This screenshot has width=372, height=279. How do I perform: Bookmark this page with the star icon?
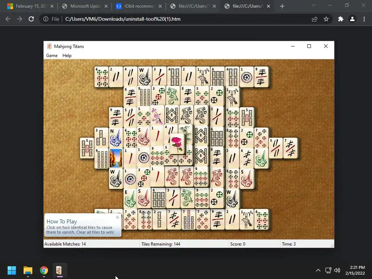pos(326,19)
